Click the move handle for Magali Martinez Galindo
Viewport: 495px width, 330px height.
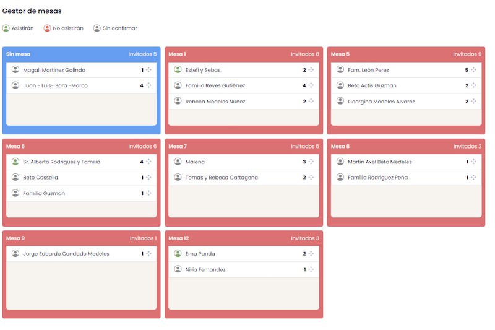148,70
